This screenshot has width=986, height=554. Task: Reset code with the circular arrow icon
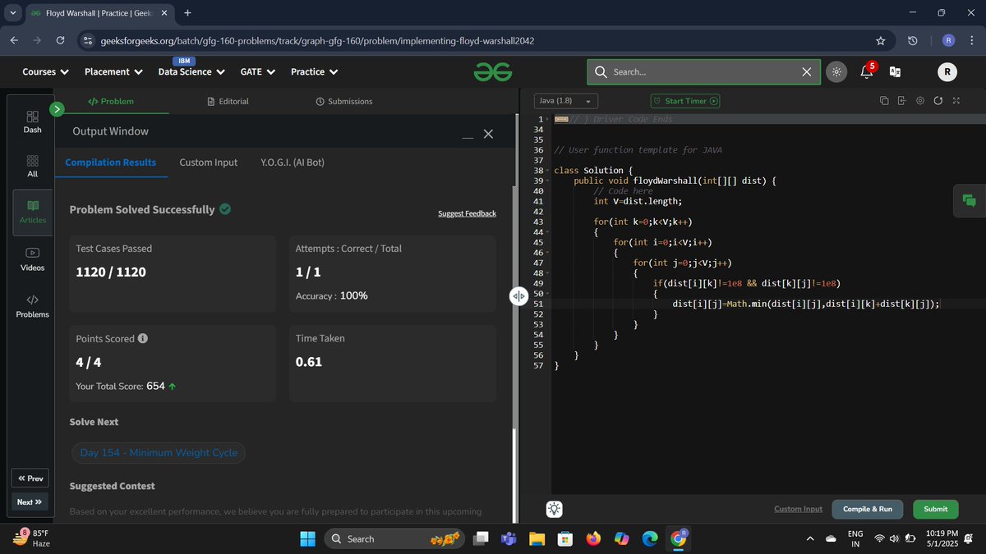(x=938, y=100)
